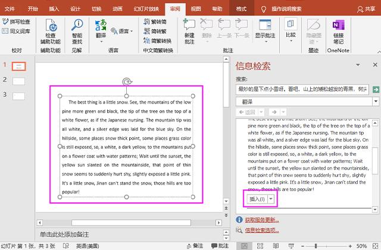Viewport: 381px width, 250px height.
Task: Open the Compare (比较) tool
Action: 291,30
